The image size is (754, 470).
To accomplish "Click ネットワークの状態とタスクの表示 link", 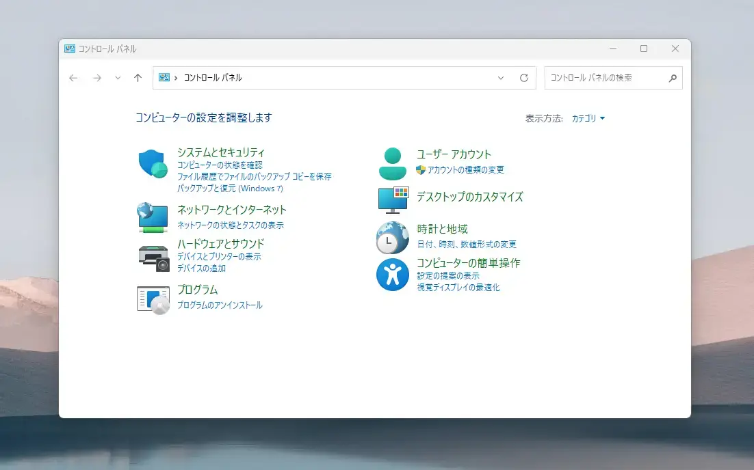I will pyautogui.click(x=230, y=225).
